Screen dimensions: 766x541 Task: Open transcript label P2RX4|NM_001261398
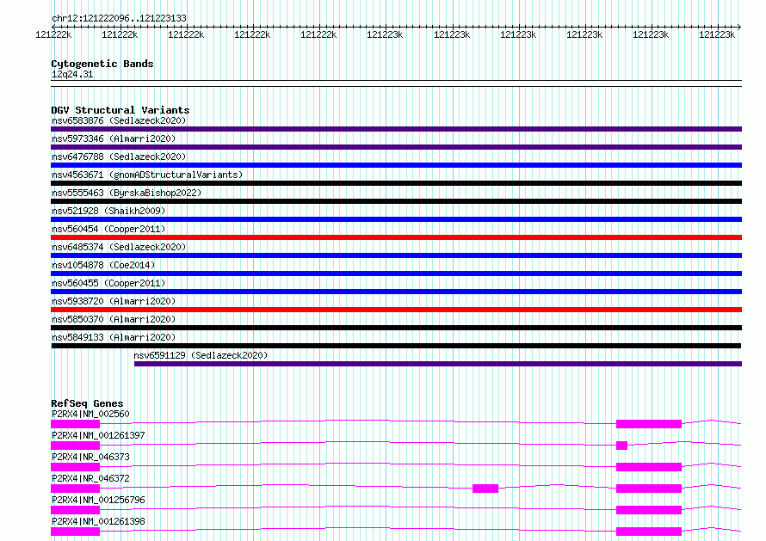tap(98, 521)
